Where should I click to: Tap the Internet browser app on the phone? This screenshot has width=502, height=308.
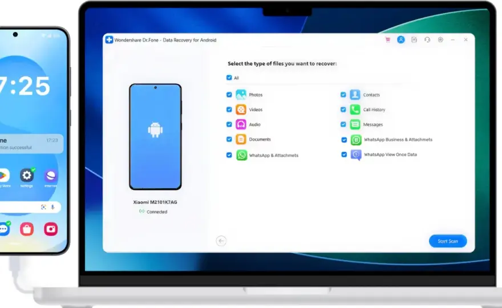[51, 176]
